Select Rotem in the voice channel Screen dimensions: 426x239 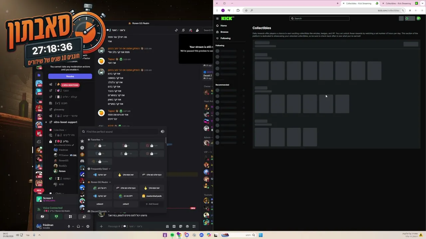click(x=62, y=171)
